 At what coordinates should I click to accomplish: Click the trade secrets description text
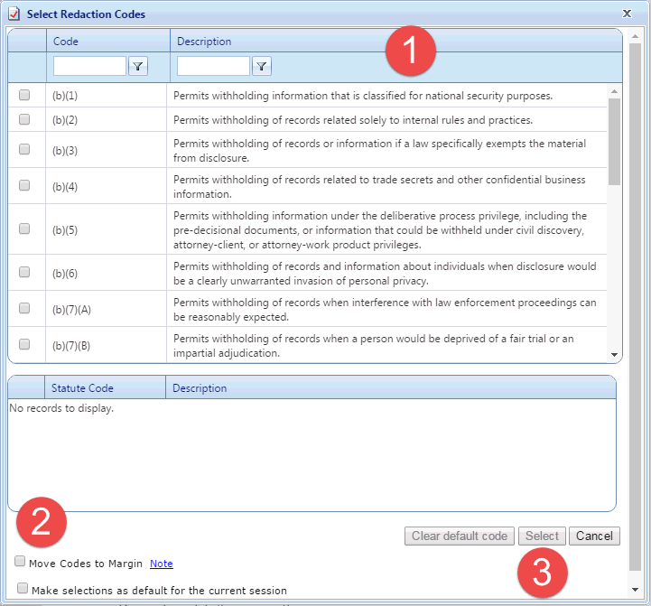point(379,186)
